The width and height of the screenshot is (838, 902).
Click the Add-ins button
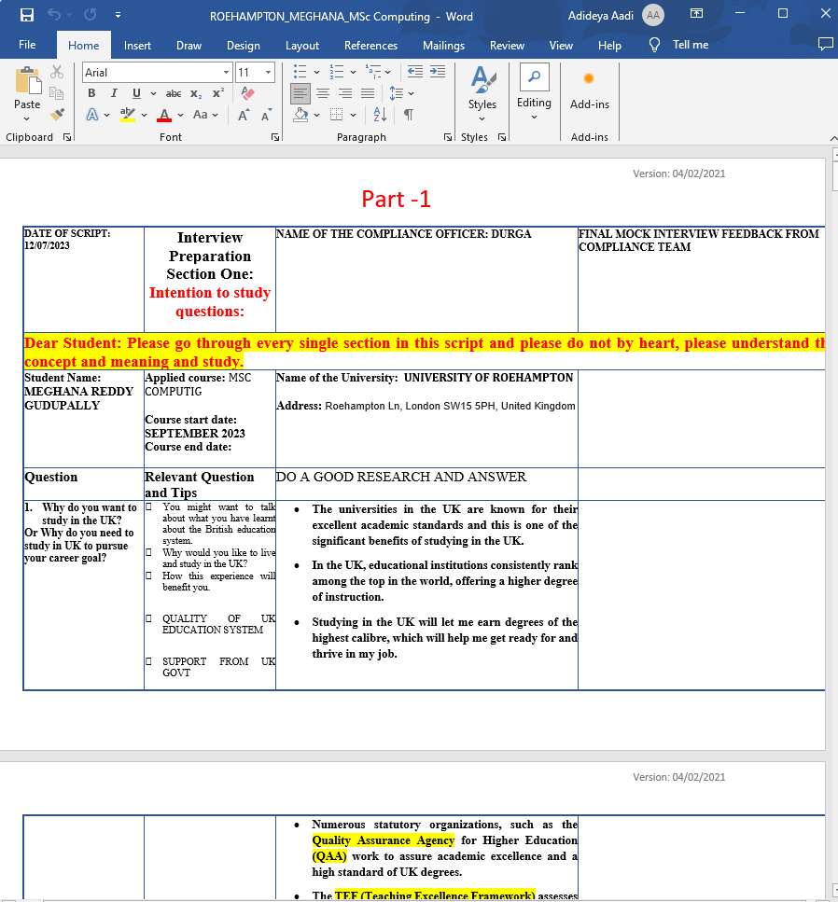(590, 91)
